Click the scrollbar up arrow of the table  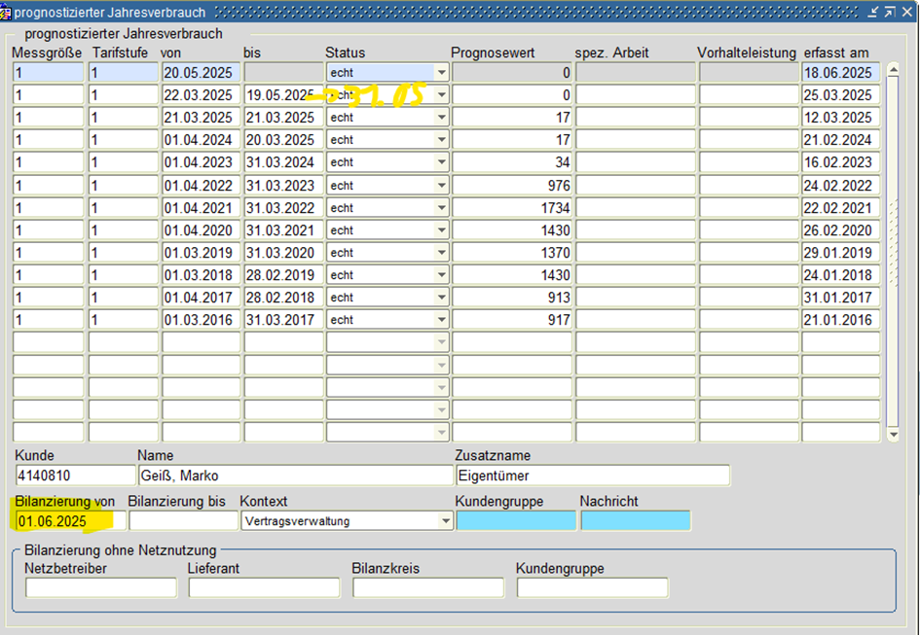[x=893, y=72]
